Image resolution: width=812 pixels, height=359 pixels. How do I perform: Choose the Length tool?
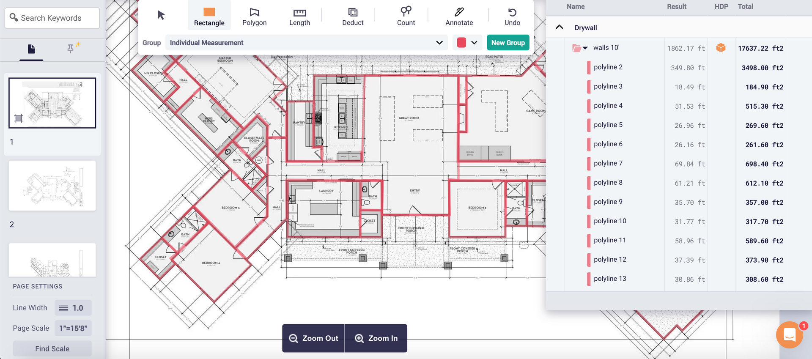pyautogui.click(x=299, y=16)
